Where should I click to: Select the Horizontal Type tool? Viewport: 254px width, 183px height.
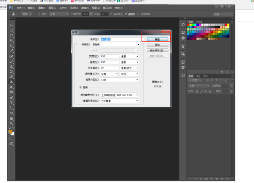tap(11, 103)
